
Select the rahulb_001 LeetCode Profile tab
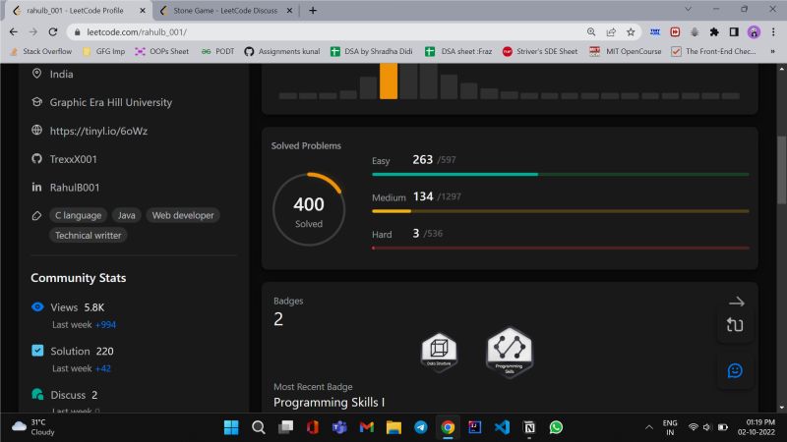tap(76, 11)
